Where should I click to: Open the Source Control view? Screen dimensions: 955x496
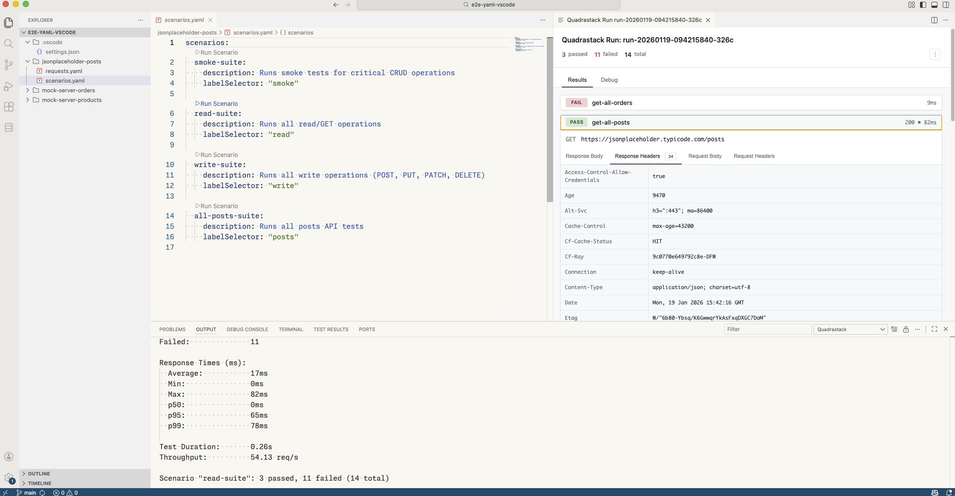tap(9, 65)
